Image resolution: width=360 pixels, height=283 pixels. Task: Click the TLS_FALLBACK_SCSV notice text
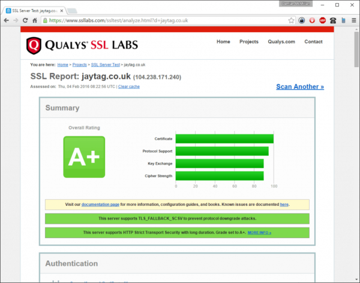pos(177,218)
